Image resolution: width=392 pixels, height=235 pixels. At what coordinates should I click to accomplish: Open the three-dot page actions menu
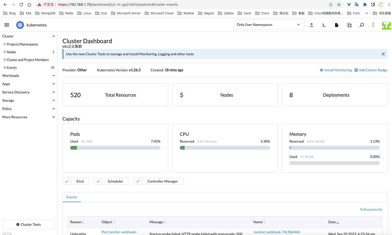(x=373, y=25)
